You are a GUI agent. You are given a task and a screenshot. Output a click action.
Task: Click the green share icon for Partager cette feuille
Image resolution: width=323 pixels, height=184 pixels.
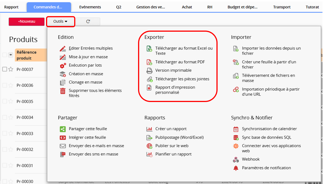coord(63,129)
